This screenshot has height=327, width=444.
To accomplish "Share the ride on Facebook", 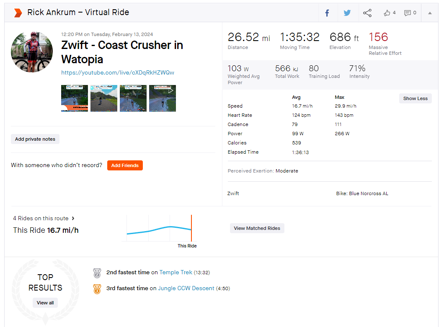I will 327,13.
